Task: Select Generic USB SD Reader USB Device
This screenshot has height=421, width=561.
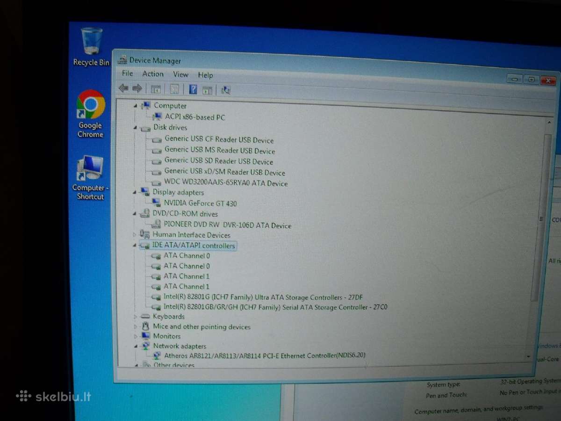Action: pos(219,161)
